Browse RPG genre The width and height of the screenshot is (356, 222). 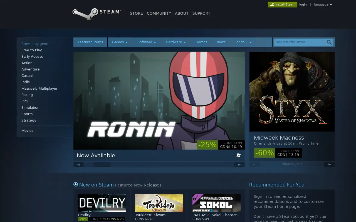25,101
